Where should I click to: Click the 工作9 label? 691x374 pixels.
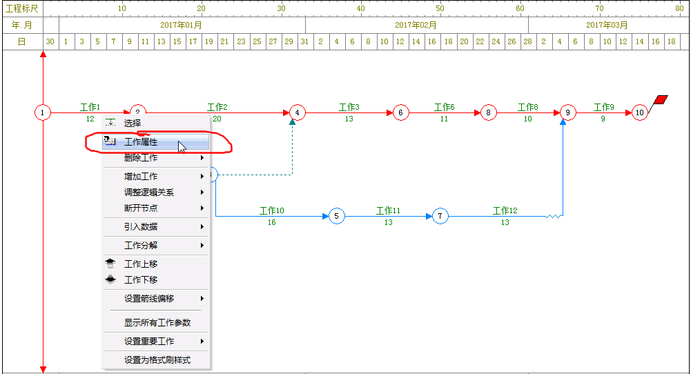coord(604,107)
